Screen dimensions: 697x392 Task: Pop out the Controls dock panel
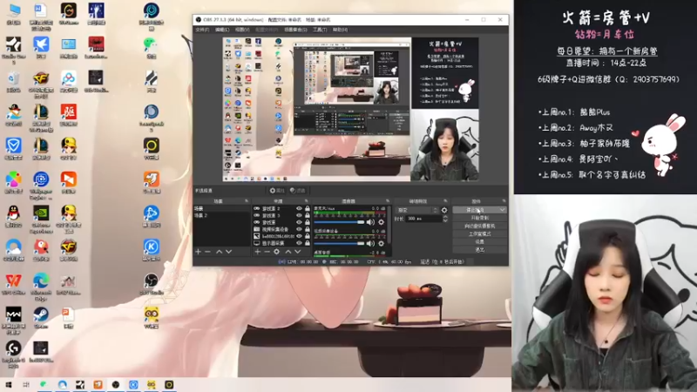click(504, 201)
